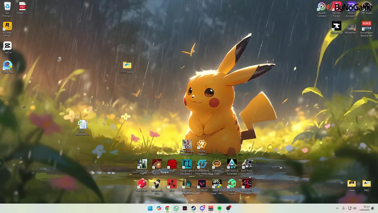Open Steam from the taskbar

(193, 208)
